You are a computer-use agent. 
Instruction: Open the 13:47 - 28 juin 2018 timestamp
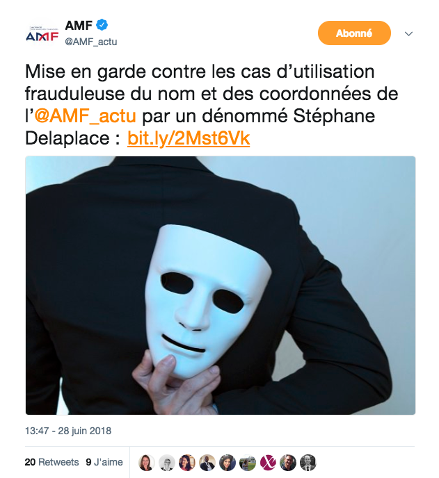[68, 431]
